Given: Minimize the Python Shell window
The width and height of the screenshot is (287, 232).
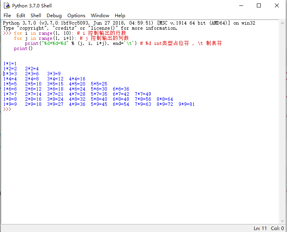Looking at the screenshot, I should (241, 5).
